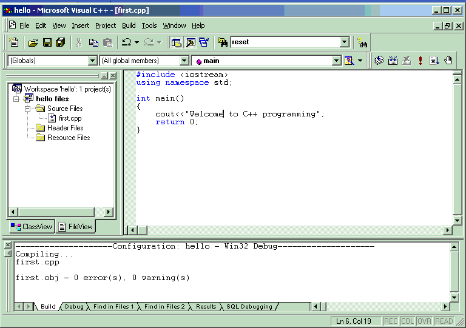Click the Paste clipboard icon
This screenshot has height=328, width=466.
coord(107,42)
